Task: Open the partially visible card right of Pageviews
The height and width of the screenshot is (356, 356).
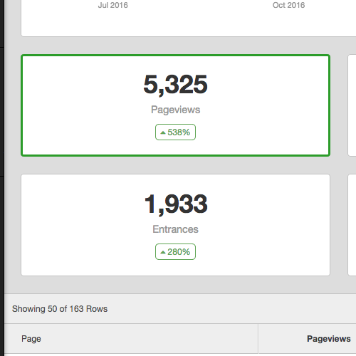Action: 352,105
